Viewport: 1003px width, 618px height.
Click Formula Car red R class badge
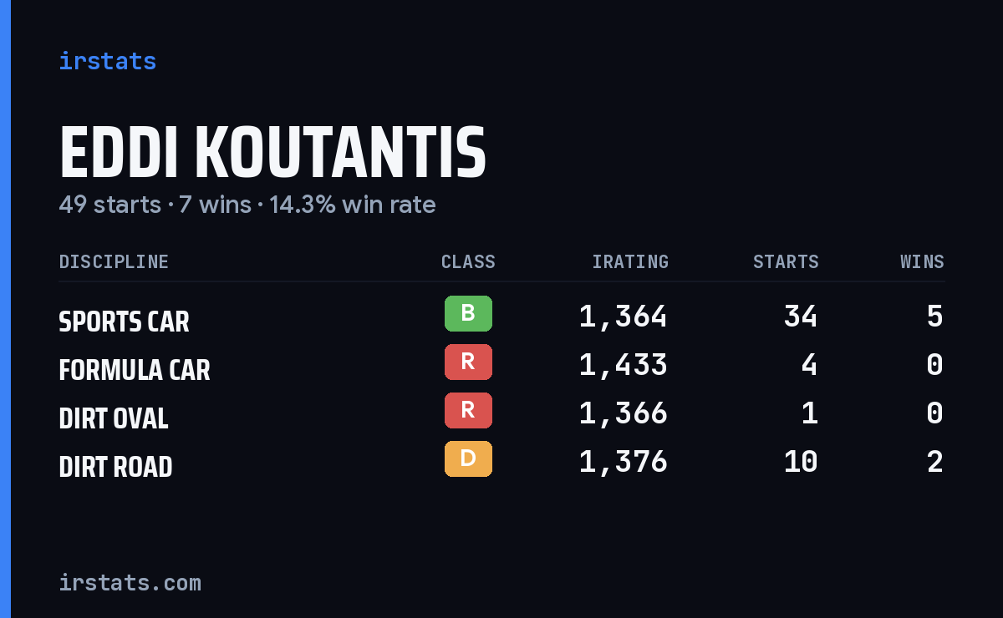(x=468, y=362)
